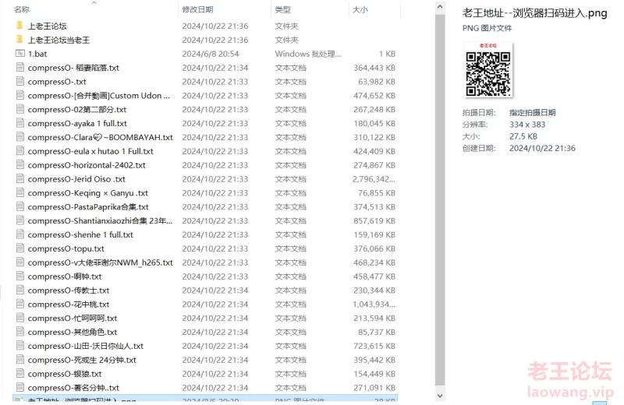Viewport: 624px width, 405px height.
Task: Select file name compressO-ayaka 1 full.txt
Action: pos(77,124)
